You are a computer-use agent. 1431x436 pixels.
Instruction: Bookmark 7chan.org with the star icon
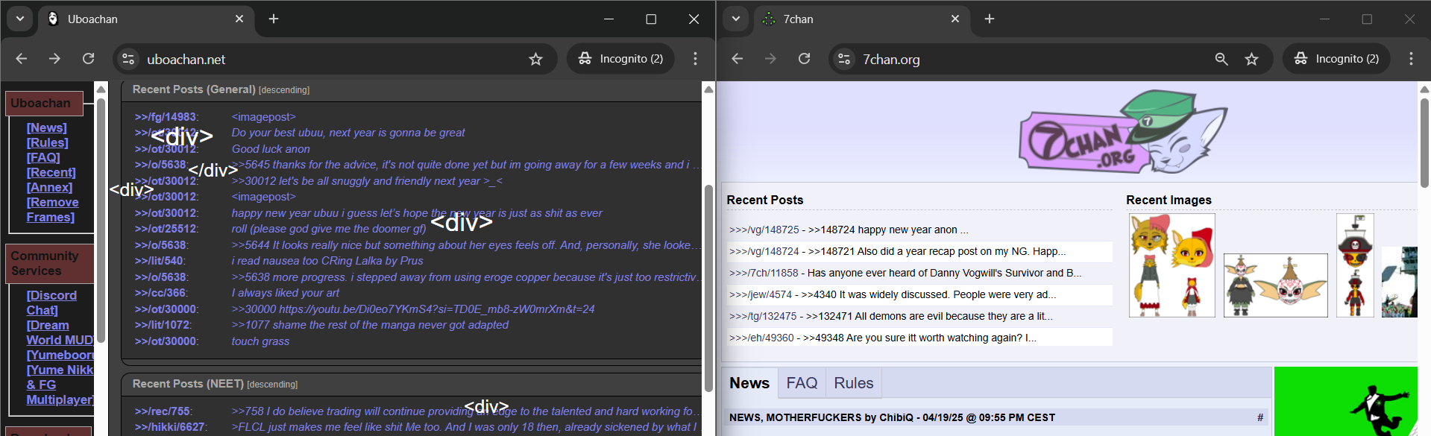tap(1251, 59)
